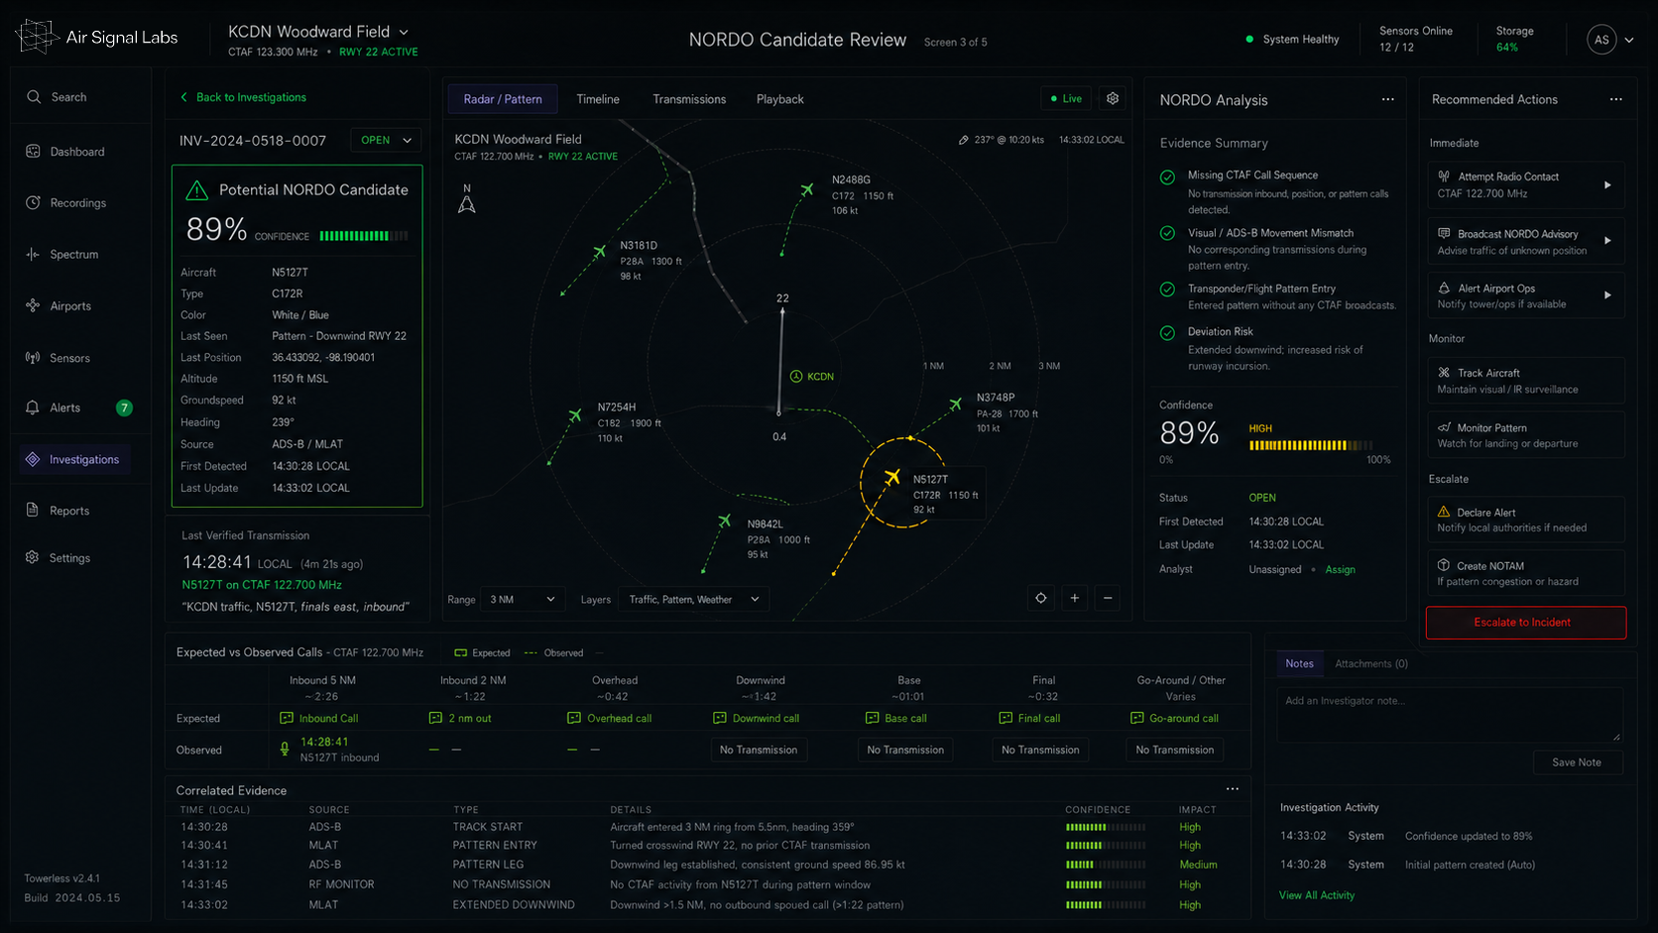Viewport: 1658px width, 933px height.
Task: Toggle Transponder/Flight Pattern Entry check
Action: (1168, 290)
